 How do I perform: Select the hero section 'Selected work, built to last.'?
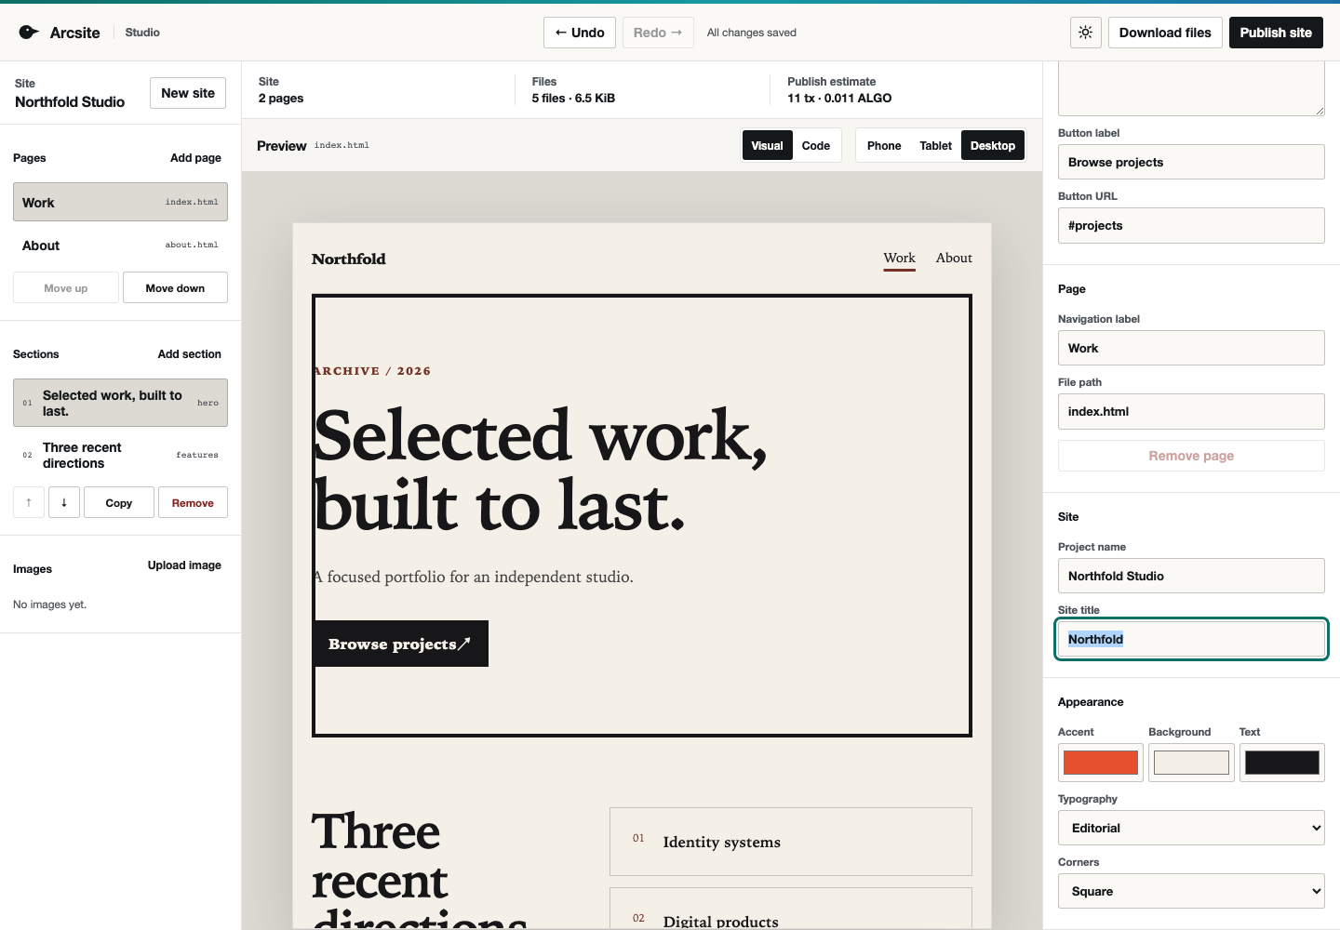(120, 403)
